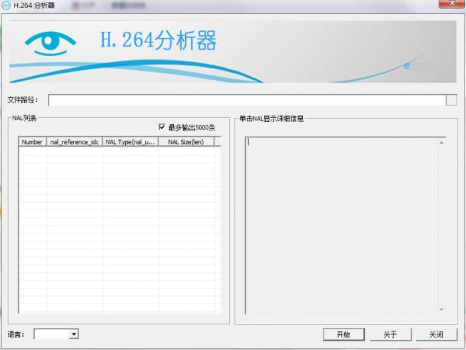Sort by the nal_reference_idc column header
The image size is (466, 350).
point(75,142)
